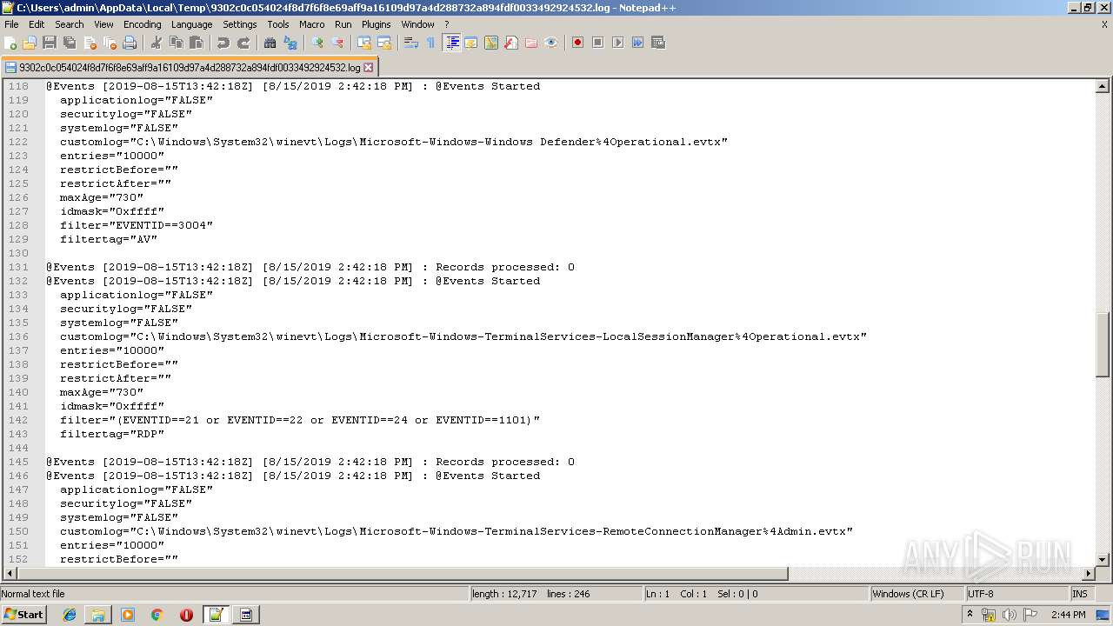
Task: Click the Zoom Out toolbar icon
Action: (337, 43)
